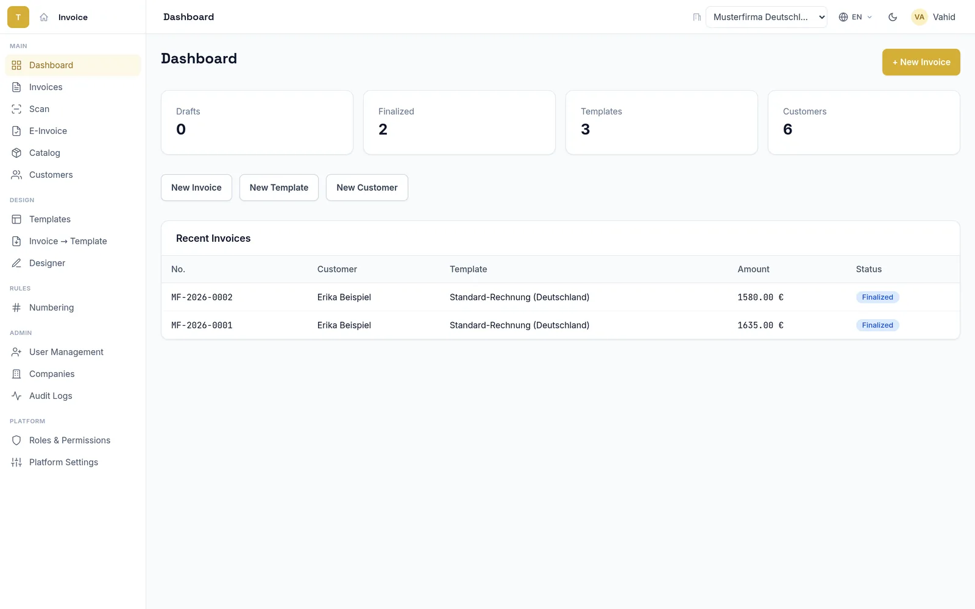The image size is (975, 609).
Task: Click the New Template button
Action: click(279, 188)
